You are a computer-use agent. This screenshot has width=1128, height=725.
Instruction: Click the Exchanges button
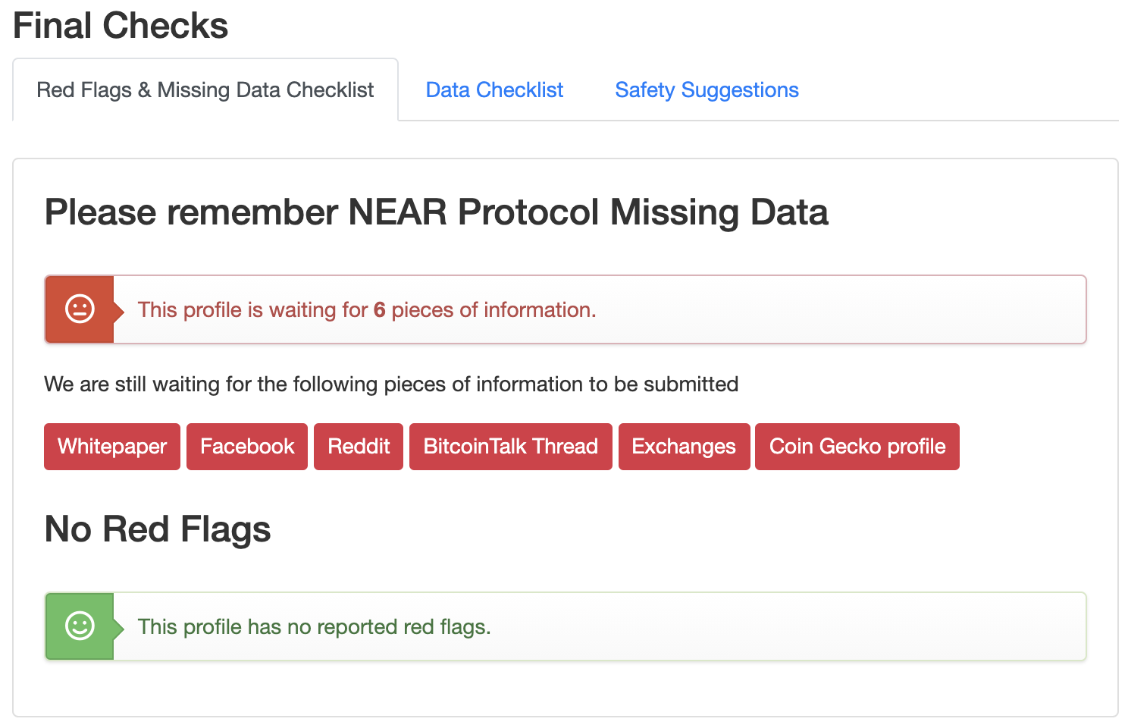[684, 447]
